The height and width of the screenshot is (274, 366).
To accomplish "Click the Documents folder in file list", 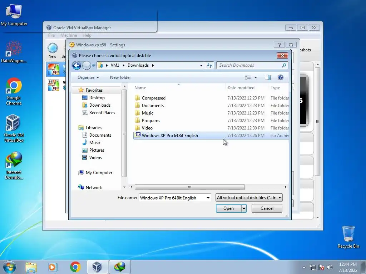I will [153, 106].
